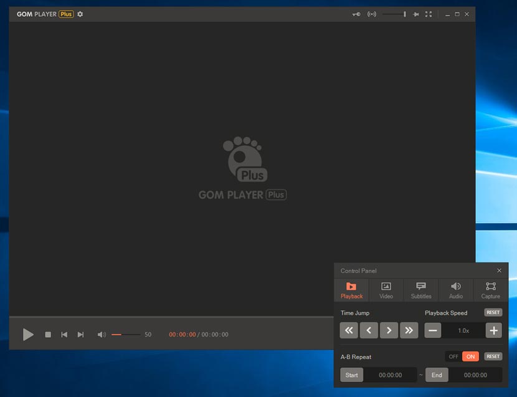
Task: Mute the speaker in playback bar
Action: tap(101, 335)
